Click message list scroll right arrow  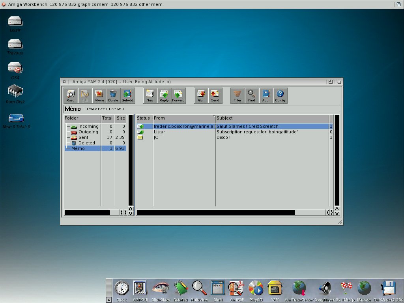coord(331,212)
